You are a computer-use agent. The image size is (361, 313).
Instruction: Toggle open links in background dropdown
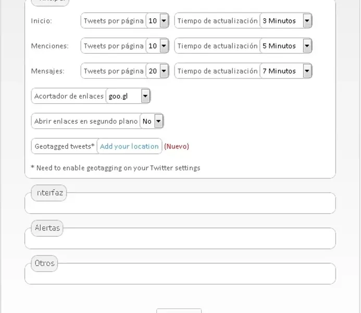point(152,121)
